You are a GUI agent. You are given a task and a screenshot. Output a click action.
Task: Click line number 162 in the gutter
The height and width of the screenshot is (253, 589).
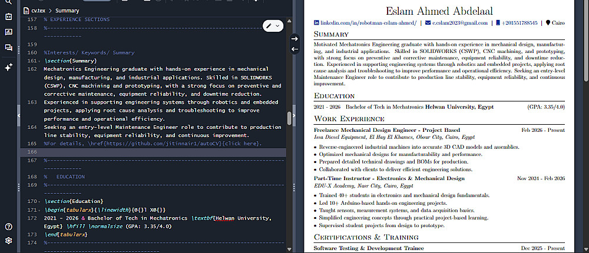[32, 69]
